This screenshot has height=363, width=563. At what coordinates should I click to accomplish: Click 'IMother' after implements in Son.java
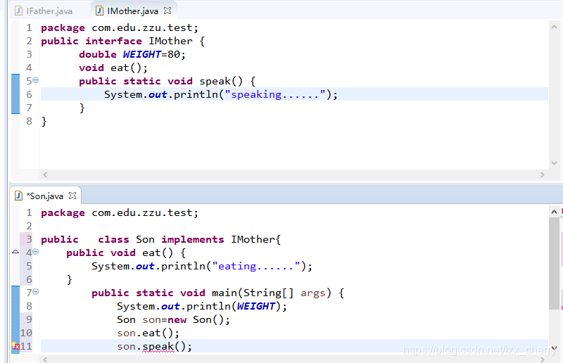click(253, 239)
